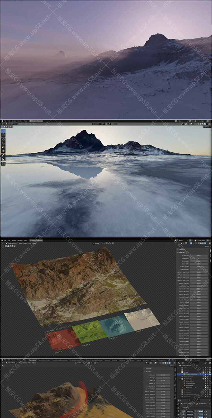Viewport: 212px width, 418px height.
Task: Switch to rendered shading in the terrain-tiles window
Action: [205, 243]
